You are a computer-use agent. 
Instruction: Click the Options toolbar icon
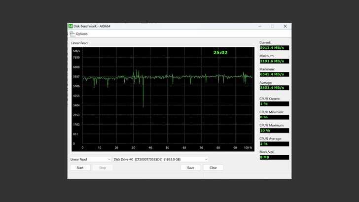[72, 34]
